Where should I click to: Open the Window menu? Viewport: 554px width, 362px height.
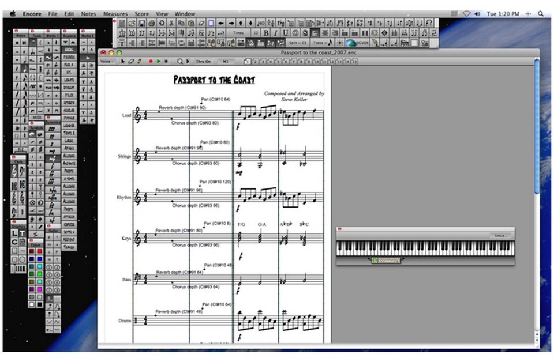click(185, 14)
